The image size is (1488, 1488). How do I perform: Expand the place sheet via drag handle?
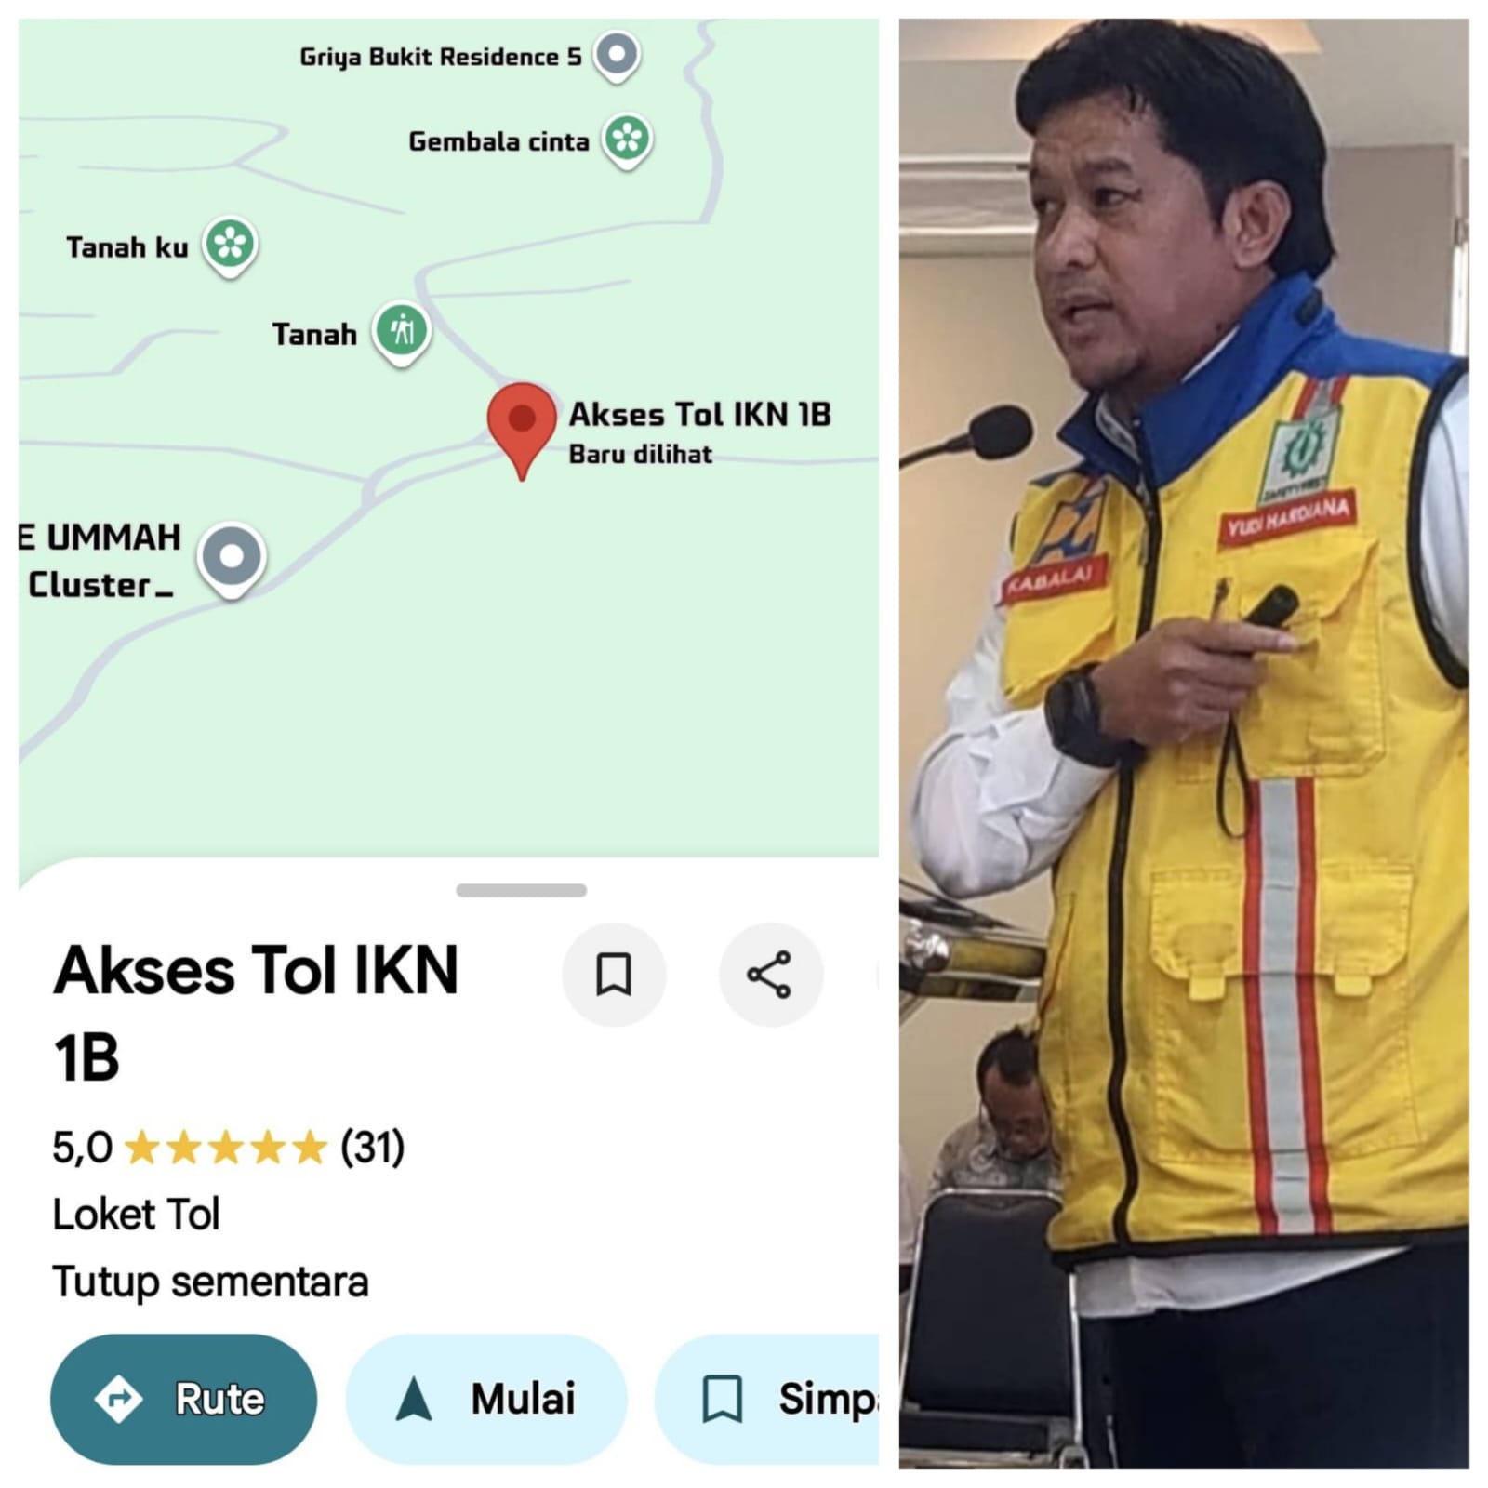click(x=521, y=890)
